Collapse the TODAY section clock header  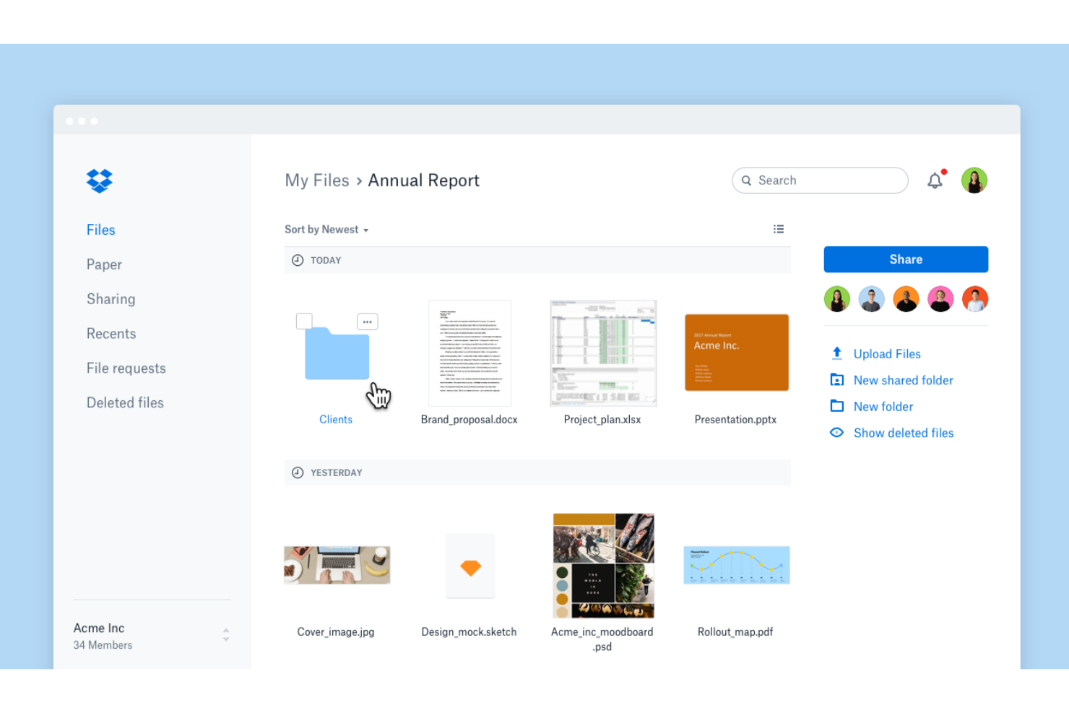tap(298, 260)
